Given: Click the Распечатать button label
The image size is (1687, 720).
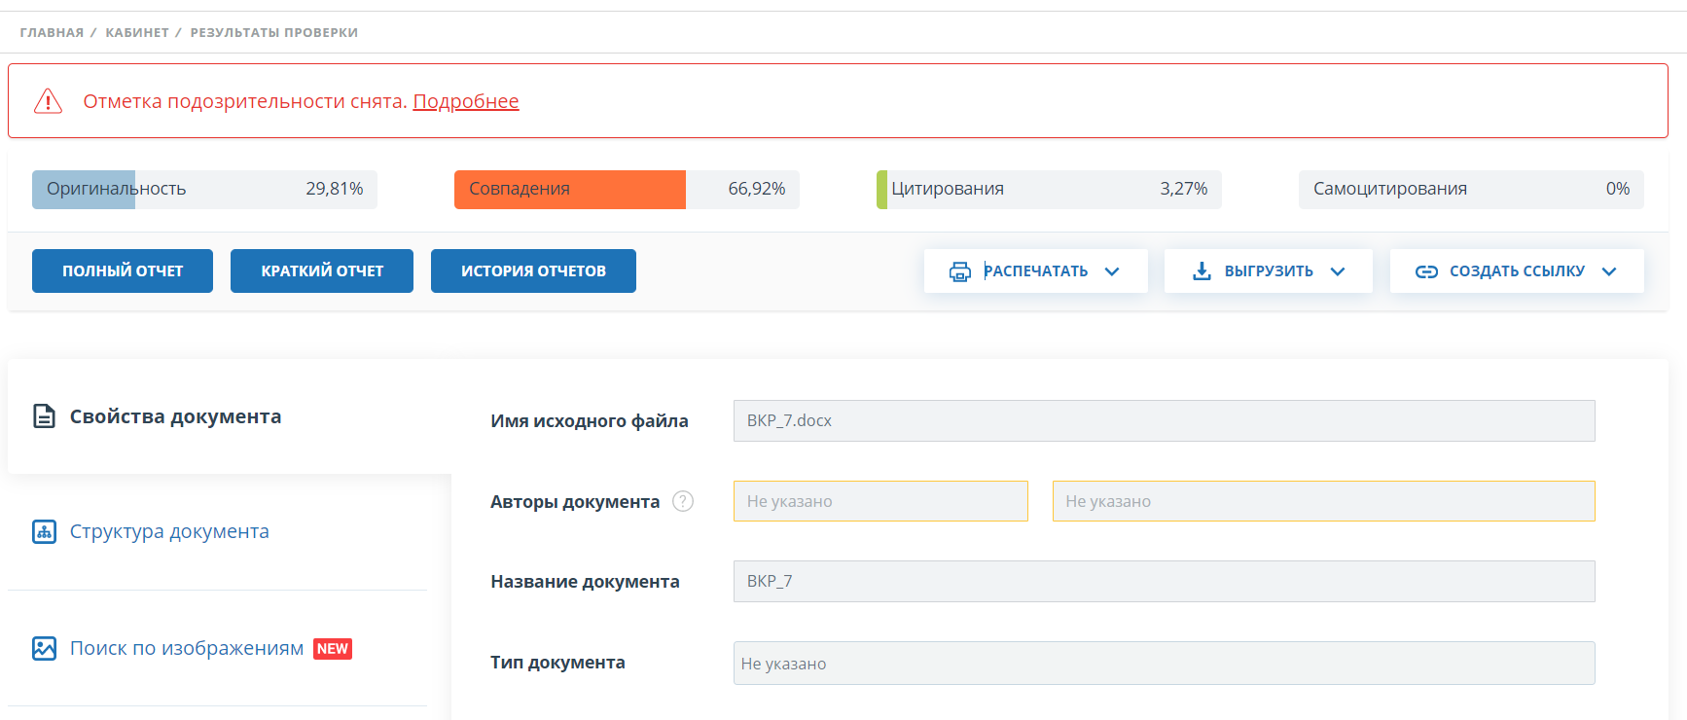Looking at the screenshot, I should coord(1035,271).
